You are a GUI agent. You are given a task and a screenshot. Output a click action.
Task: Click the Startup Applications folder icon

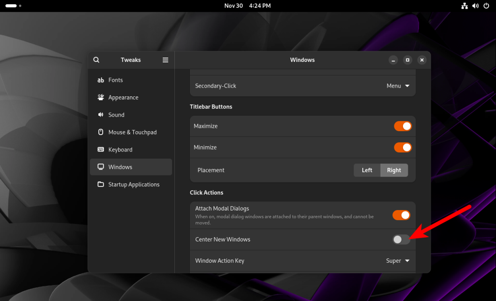pyautogui.click(x=101, y=184)
